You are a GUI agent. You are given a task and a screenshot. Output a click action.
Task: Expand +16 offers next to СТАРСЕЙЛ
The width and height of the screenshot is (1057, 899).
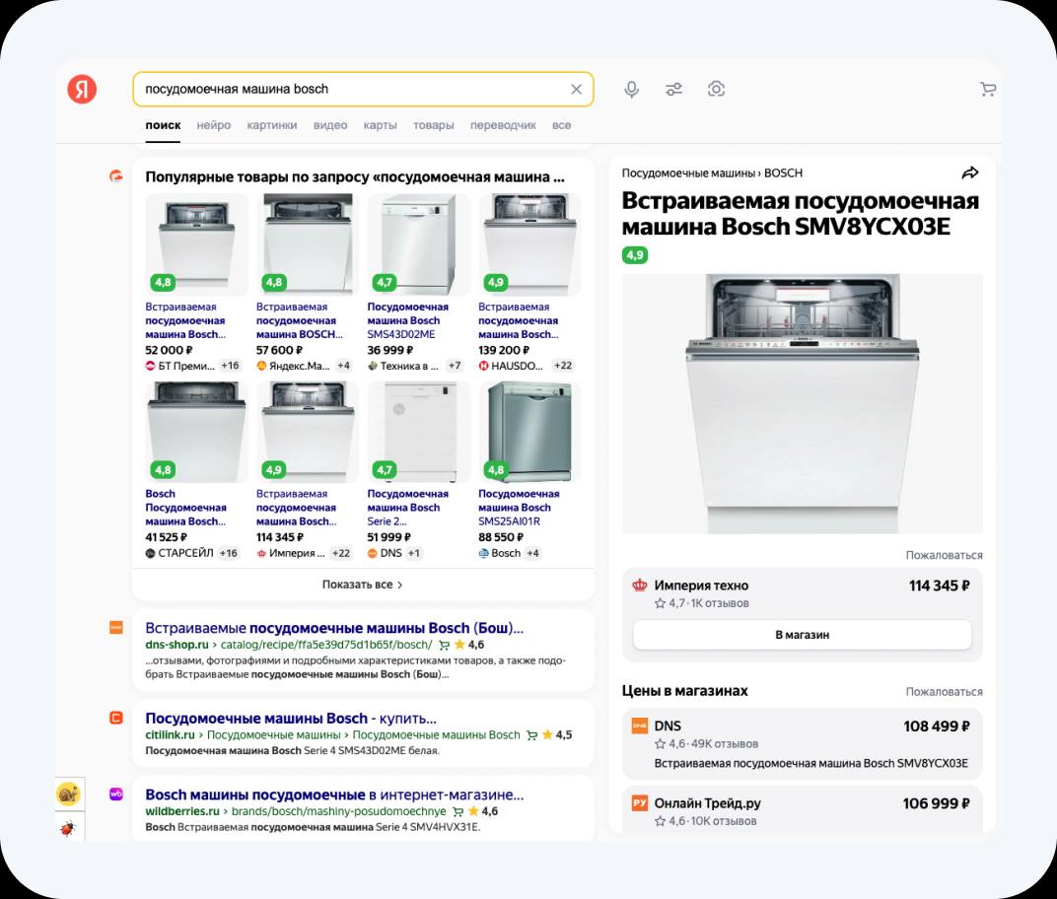(x=228, y=553)
